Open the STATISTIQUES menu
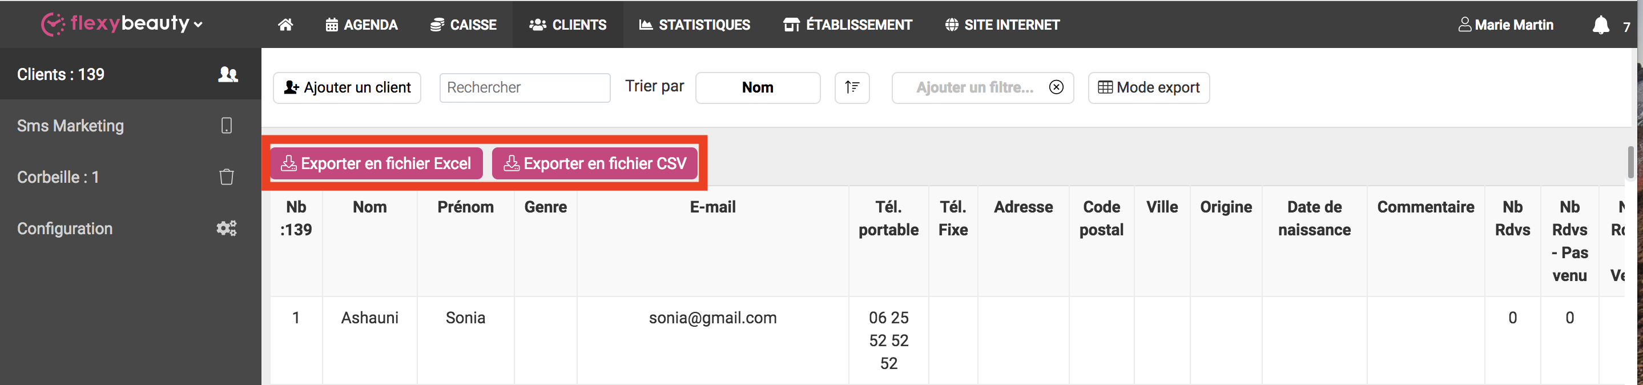Viewport: 1643px width, 385px height. coord(695,25)
